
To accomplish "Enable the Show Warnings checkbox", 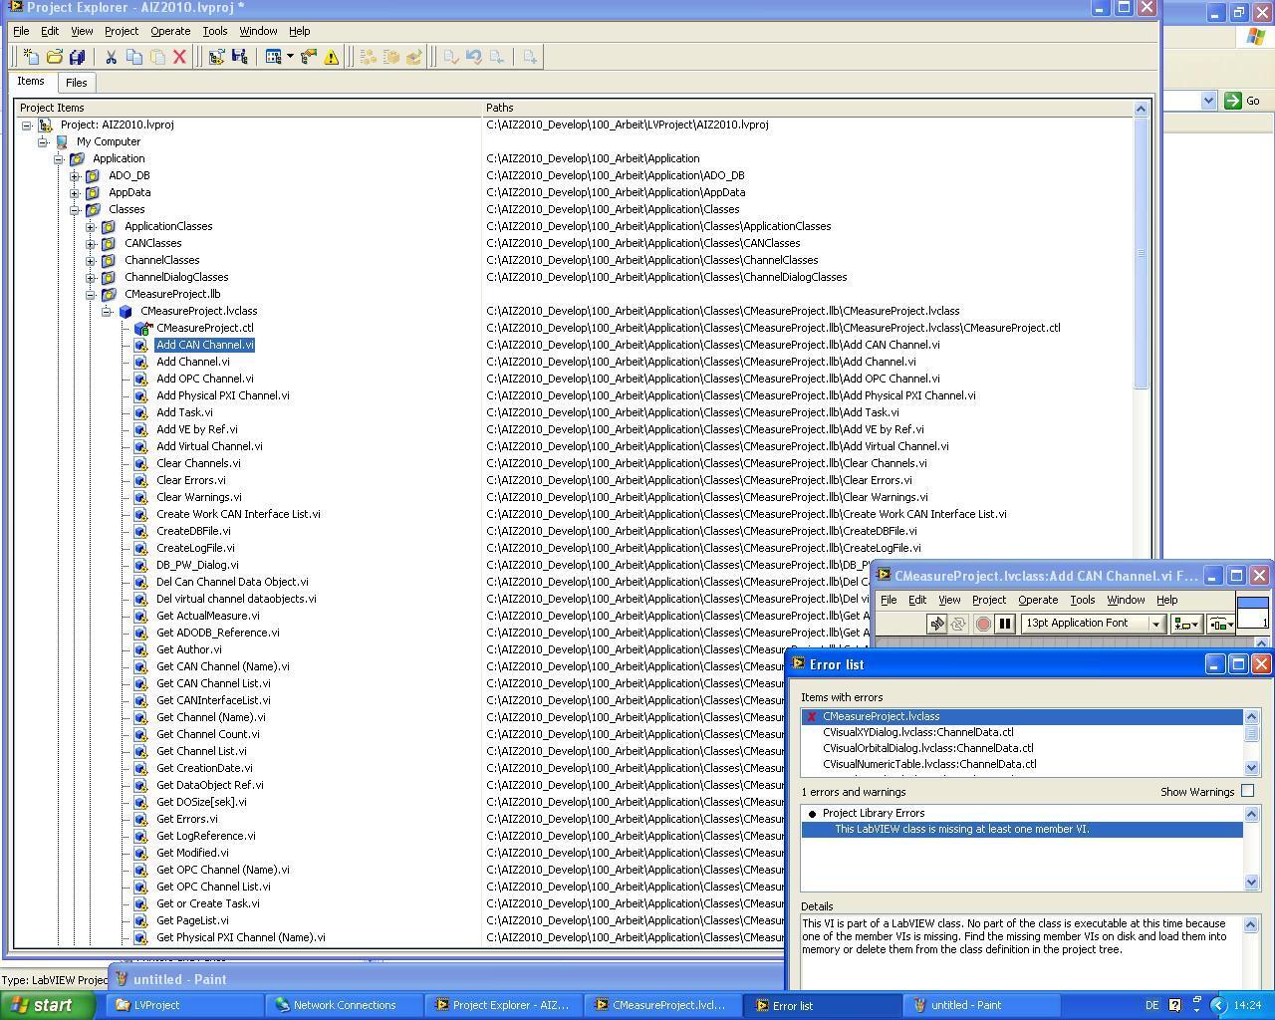I will [1247, 791].
